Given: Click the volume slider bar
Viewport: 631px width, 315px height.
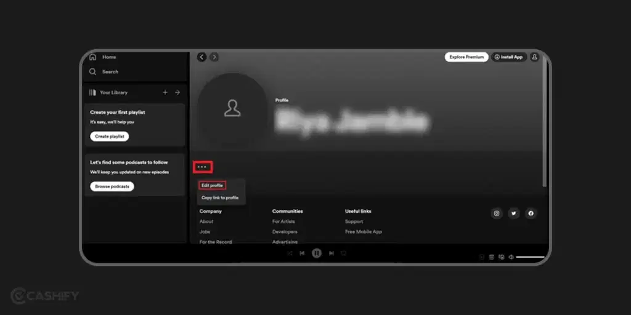Looking at the screenshot, I should [530, 257].
